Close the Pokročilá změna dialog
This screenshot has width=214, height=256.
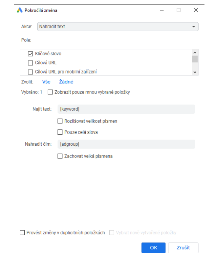[x=196, y=10]
